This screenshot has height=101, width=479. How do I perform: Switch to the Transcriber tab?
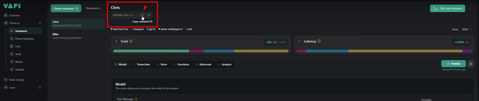[141, 64]
